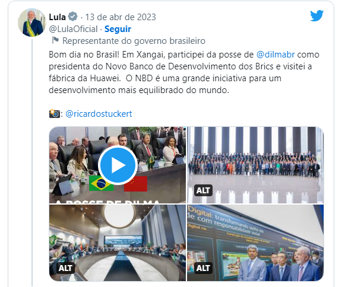Viewport: 342px width, 287px height.
Task: Open the @LulaOficial handle
Action: (73, 29)
